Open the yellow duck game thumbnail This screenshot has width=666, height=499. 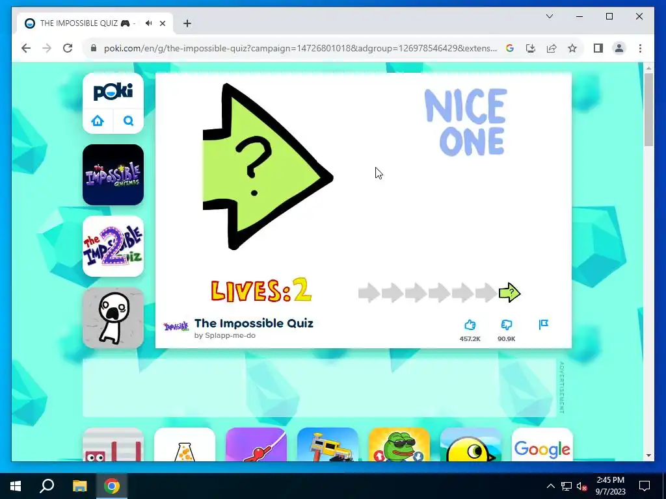[x=471, y=444]
